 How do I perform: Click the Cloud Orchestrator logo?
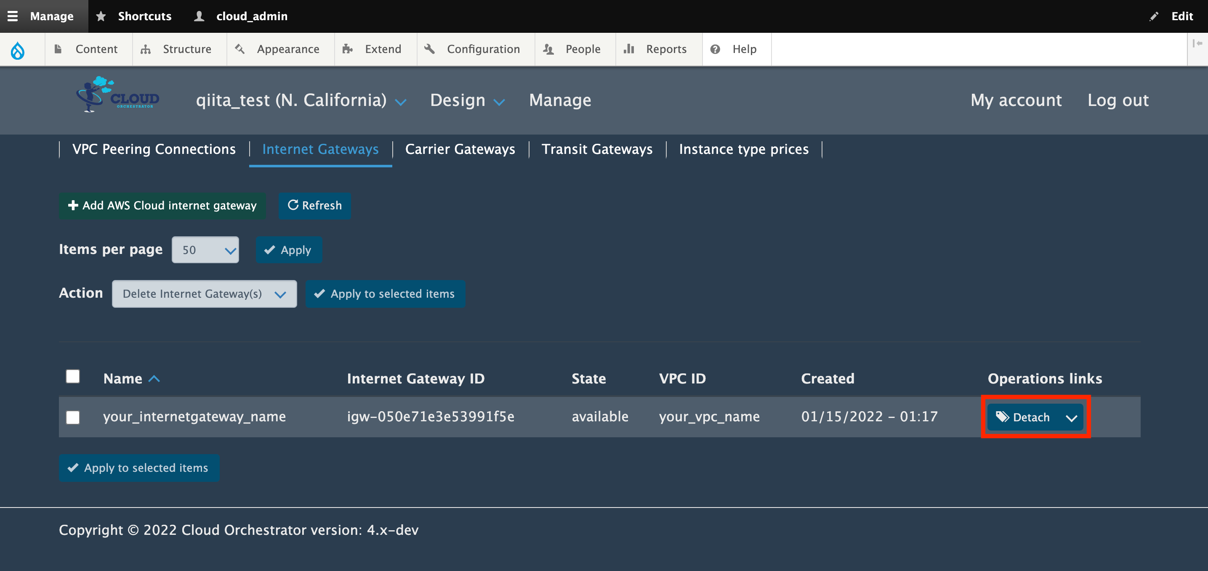(118, 95)
